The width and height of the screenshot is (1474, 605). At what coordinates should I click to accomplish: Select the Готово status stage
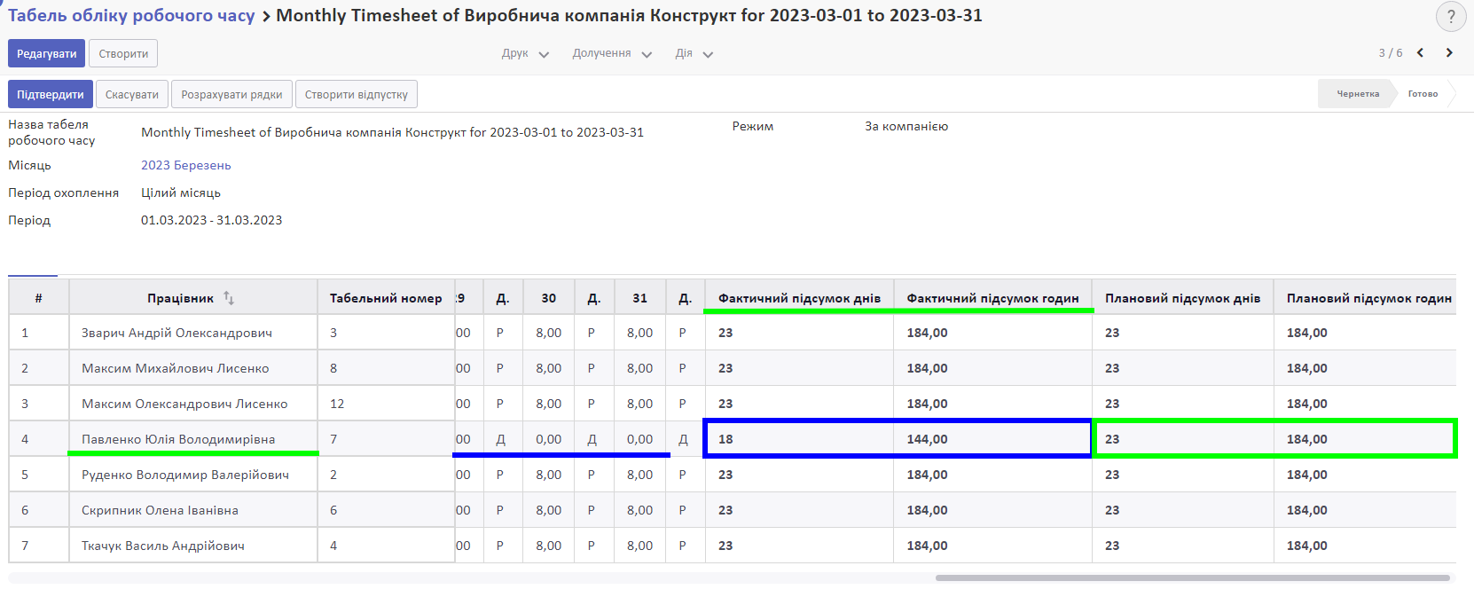coord(1423,94)
